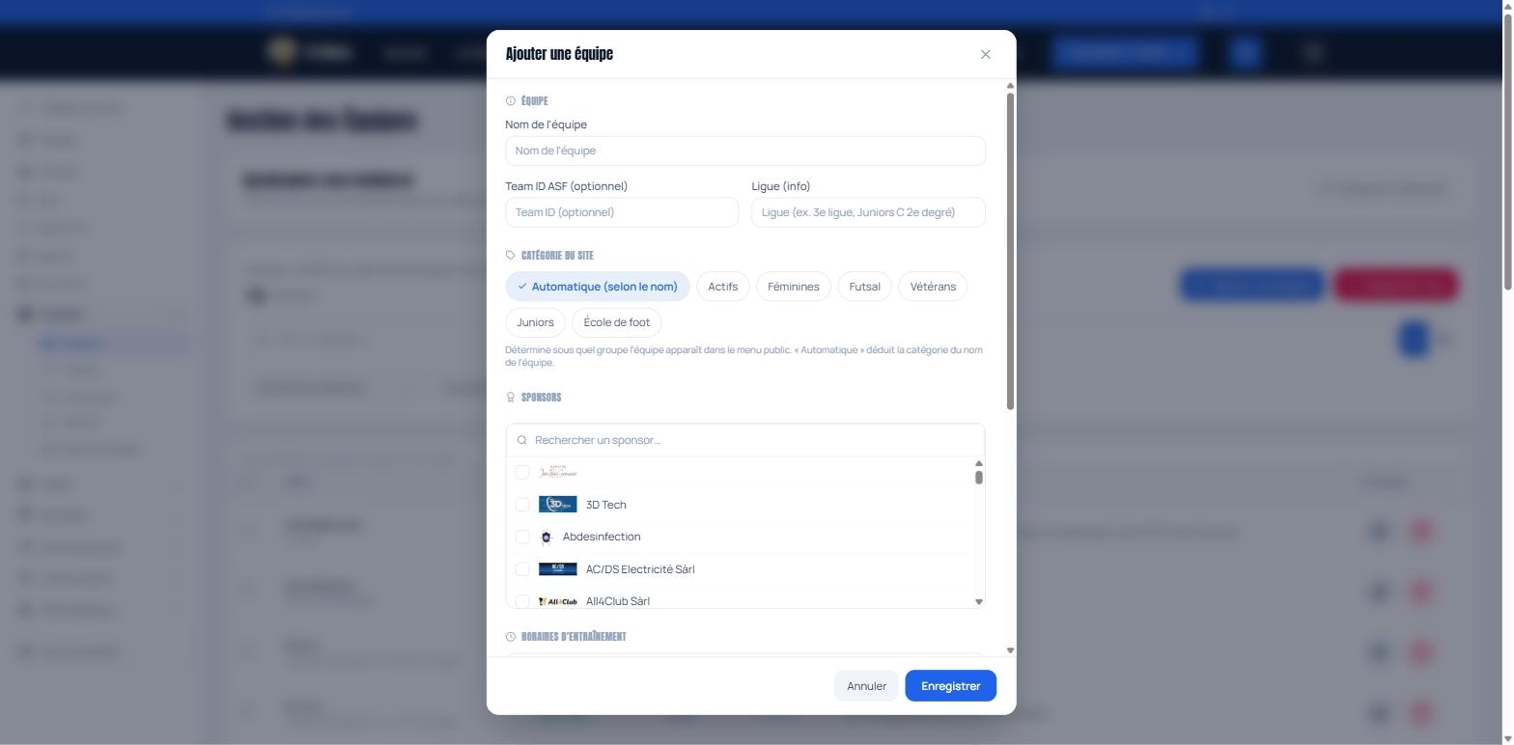The image size is (1514, 745).
Task: Click the sponsor list down scroll arrow
Action: click(x=979, y=602)
